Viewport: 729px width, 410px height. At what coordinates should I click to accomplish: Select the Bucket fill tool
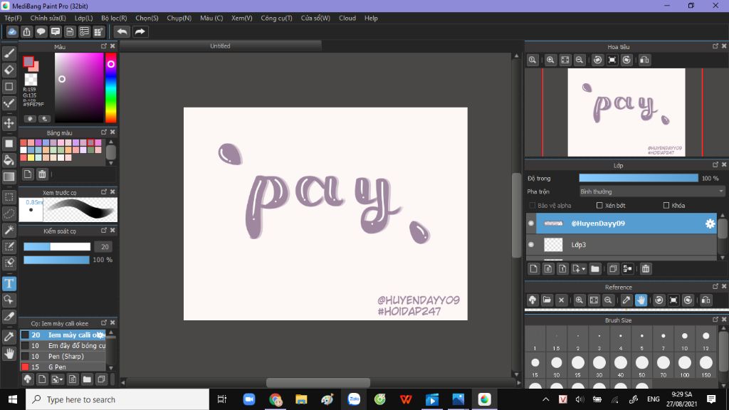[9, 160]
